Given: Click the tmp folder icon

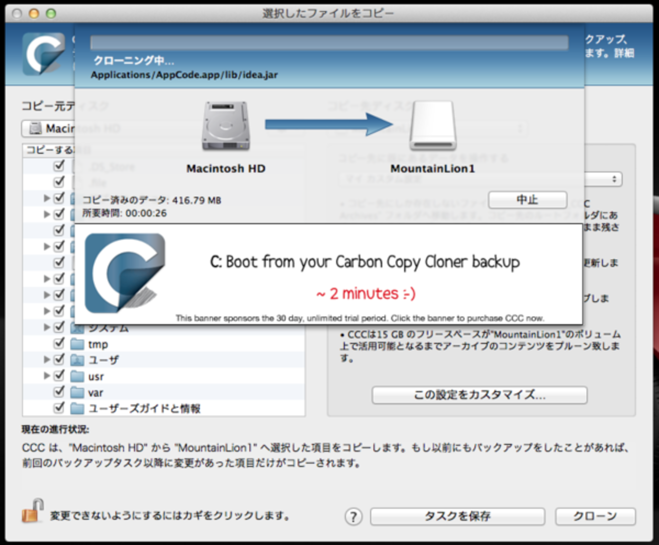Looking at the screenshot, I should tap(77, 344).
